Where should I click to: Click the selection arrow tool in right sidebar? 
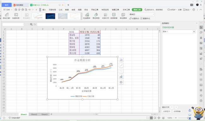coord(201,27)
